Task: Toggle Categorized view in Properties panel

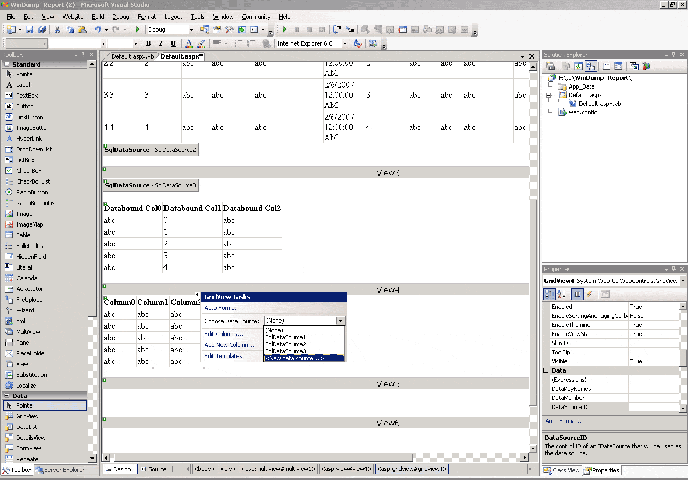Action: tap(549, 294)
